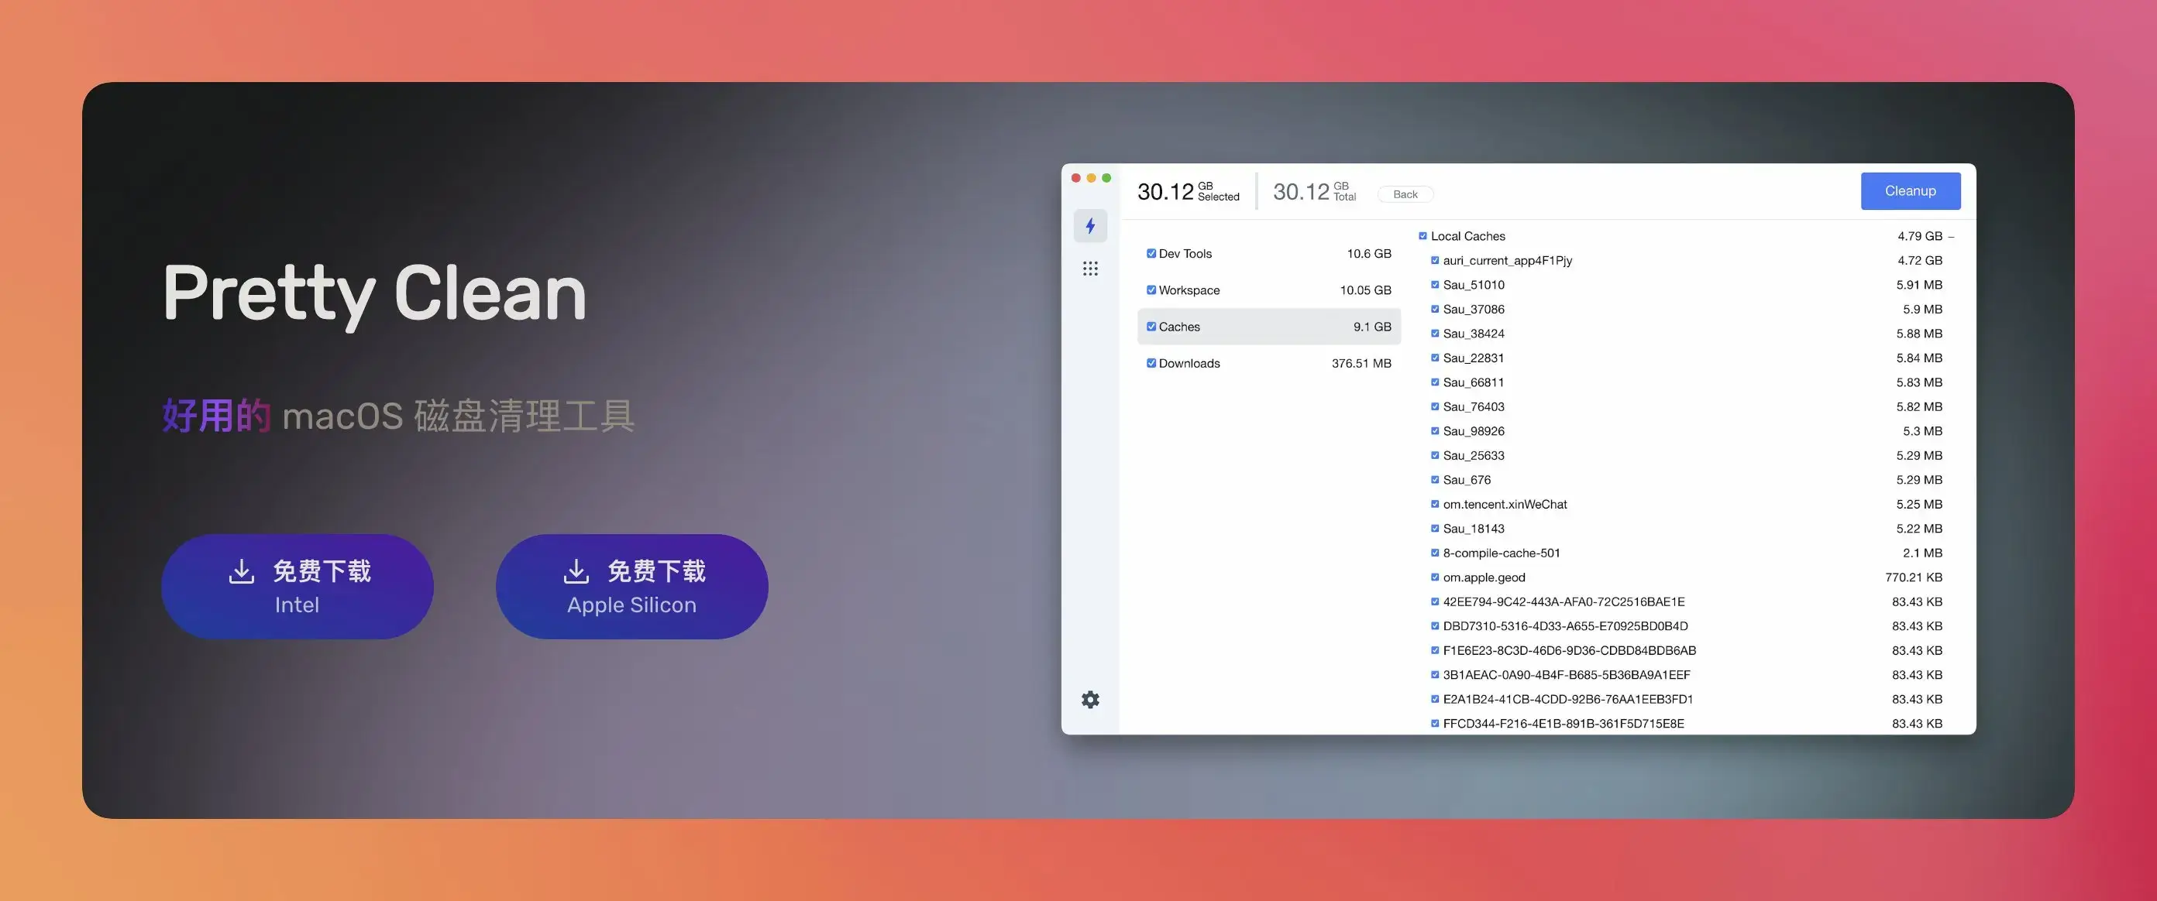Viewport: 2157px width, 901px height.
Task: Click the lightning bolt quick scan icon
Action: [1090, 226]
